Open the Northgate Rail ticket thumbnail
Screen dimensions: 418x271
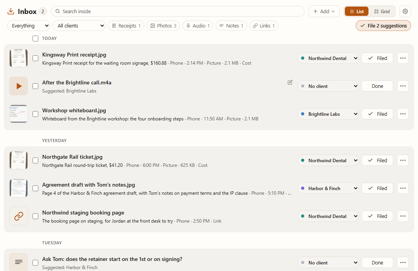(19, 160)
